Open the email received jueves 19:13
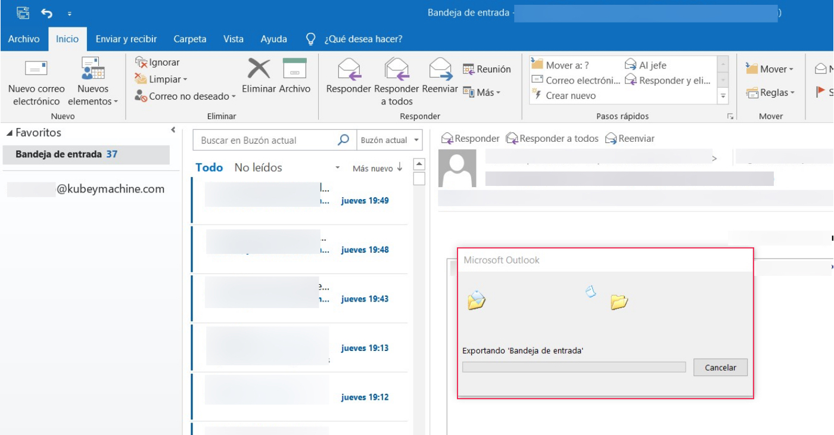Screen dimensions: 834x435 pyautogui.click(x=299, y=348)
